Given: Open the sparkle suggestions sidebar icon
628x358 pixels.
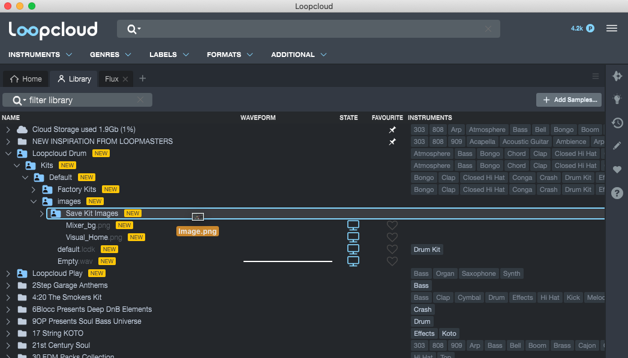Looking at the screenshot, I should tap(617, 76).
